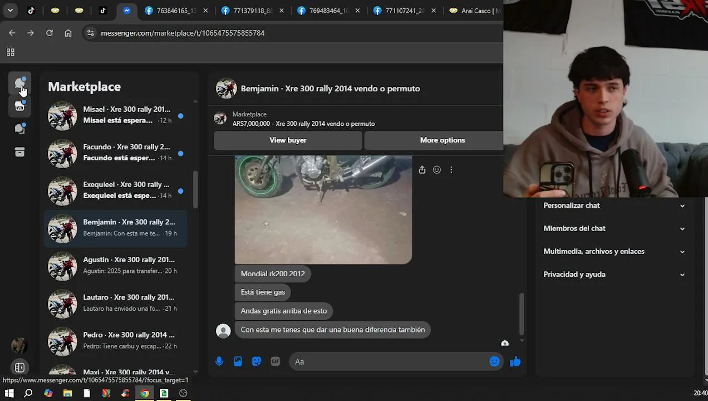708x401 pixels.
Task: Open Pedro's Xre 300 rally conversation
Action: click(x=116, y=341)
